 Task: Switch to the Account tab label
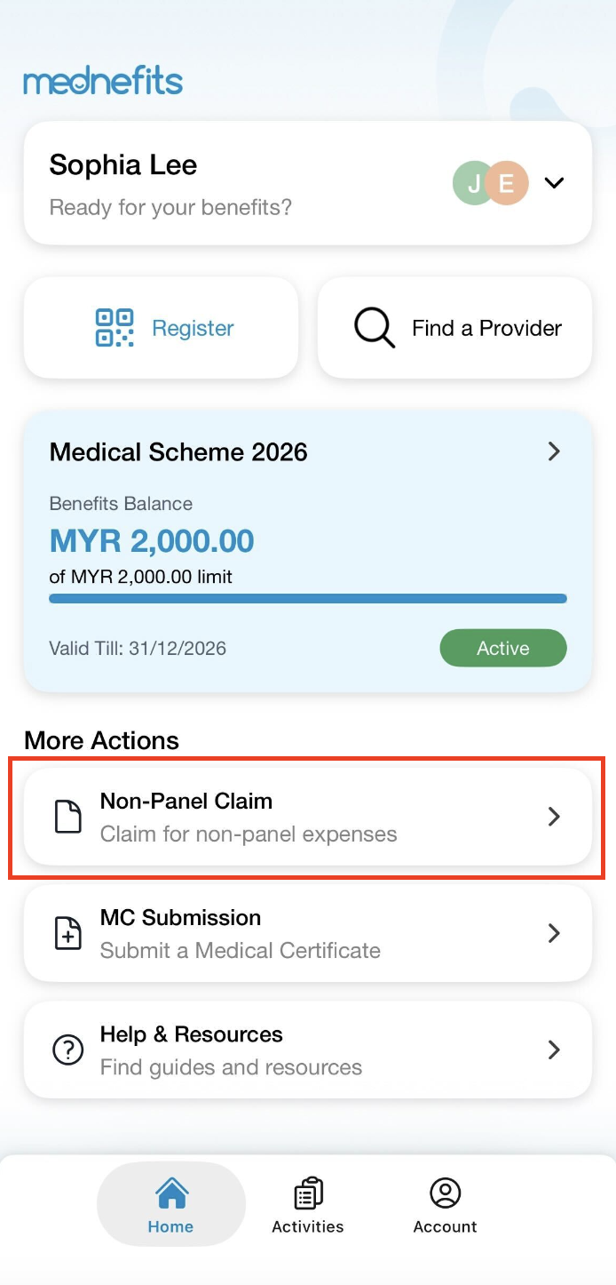coord(445,1227)
